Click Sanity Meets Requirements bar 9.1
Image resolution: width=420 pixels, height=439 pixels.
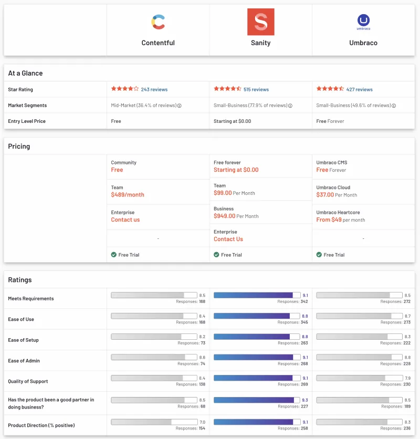pos(257,295)
